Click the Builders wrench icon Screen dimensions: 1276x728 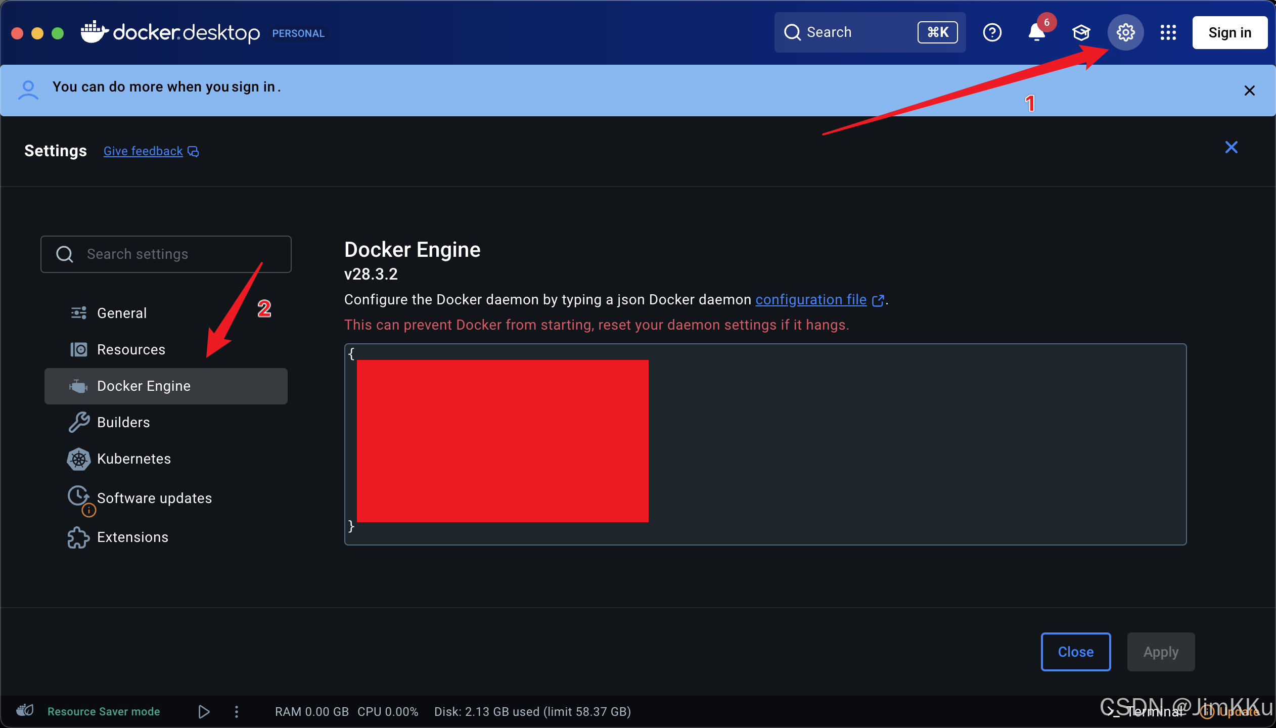79,422
